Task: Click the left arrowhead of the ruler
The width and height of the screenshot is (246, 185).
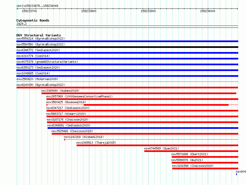Action: [x=17, y=9]
